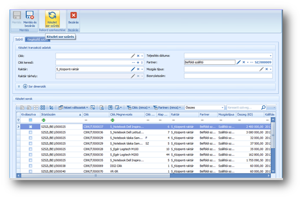Image resolution: width=302 pixels, height=199 pixels.
Task: Click the pencil icon next to Partner field
Action: (x=238, y=62)
